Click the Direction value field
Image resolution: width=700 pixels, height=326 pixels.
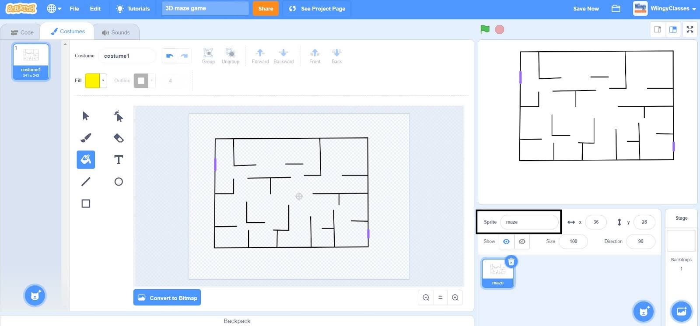640,242
